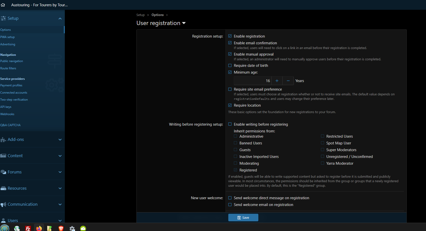Increase minimum age with plus button
The image size is (426, 231).
(x=277, y=81)
